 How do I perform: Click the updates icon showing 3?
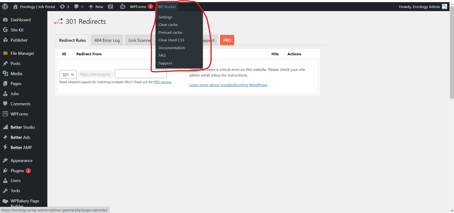coord(62,6)
